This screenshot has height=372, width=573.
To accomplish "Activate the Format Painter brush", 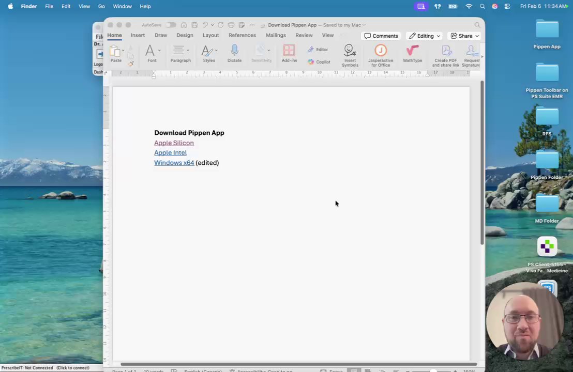I will (x=131, y=64).
